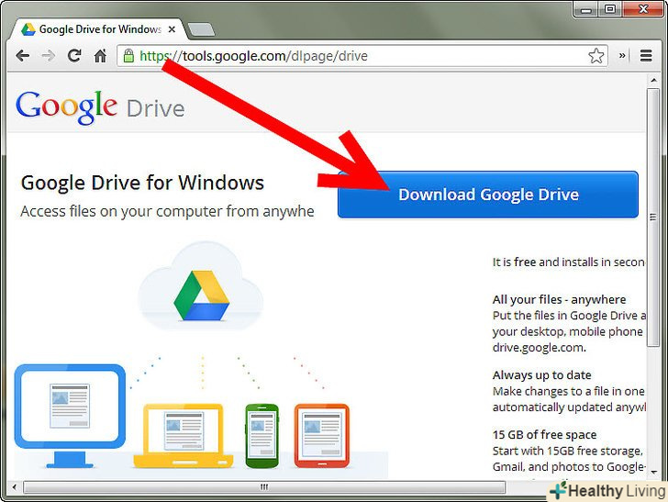This screenshot has width=668, height=502.
Task: Select the Google Drive for Windows tab
Action: (x=99, y=29)
